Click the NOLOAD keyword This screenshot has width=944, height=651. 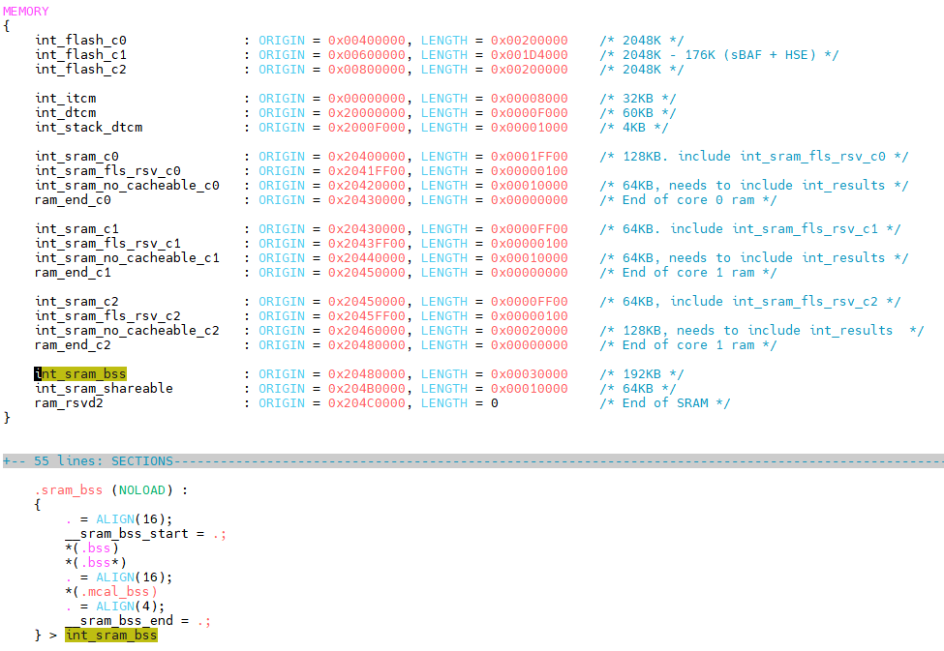click(x=142, y=489)
